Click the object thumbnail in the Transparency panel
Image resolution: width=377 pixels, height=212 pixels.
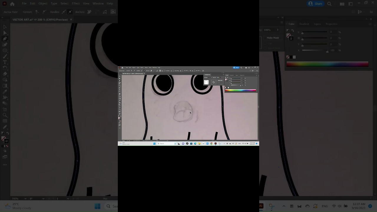[x=206, y=82]
